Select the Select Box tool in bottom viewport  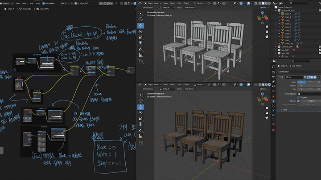point(140,95)
